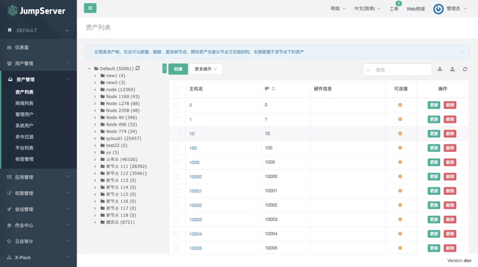478x267 pixels.
Task: Click the ticket notification badge
Action: 399,4
